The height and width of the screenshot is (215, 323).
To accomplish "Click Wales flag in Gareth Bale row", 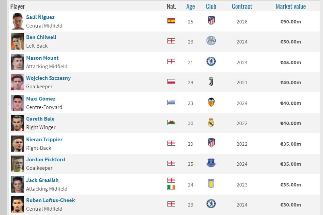I will [x=171, y=123].
